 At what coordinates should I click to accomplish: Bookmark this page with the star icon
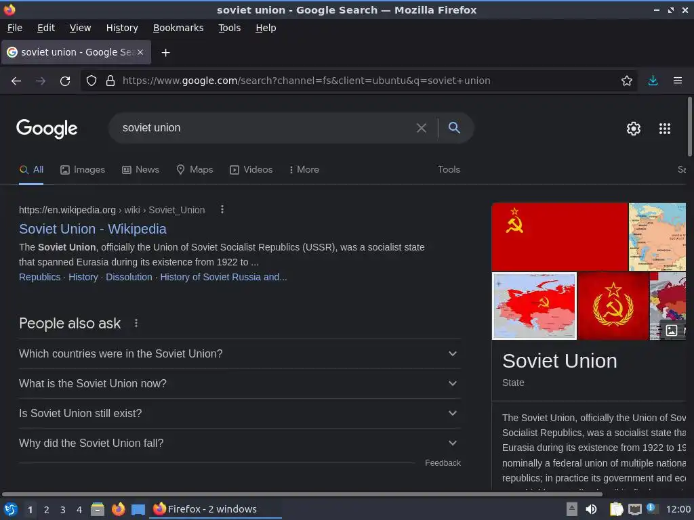(x=626, y=81)
